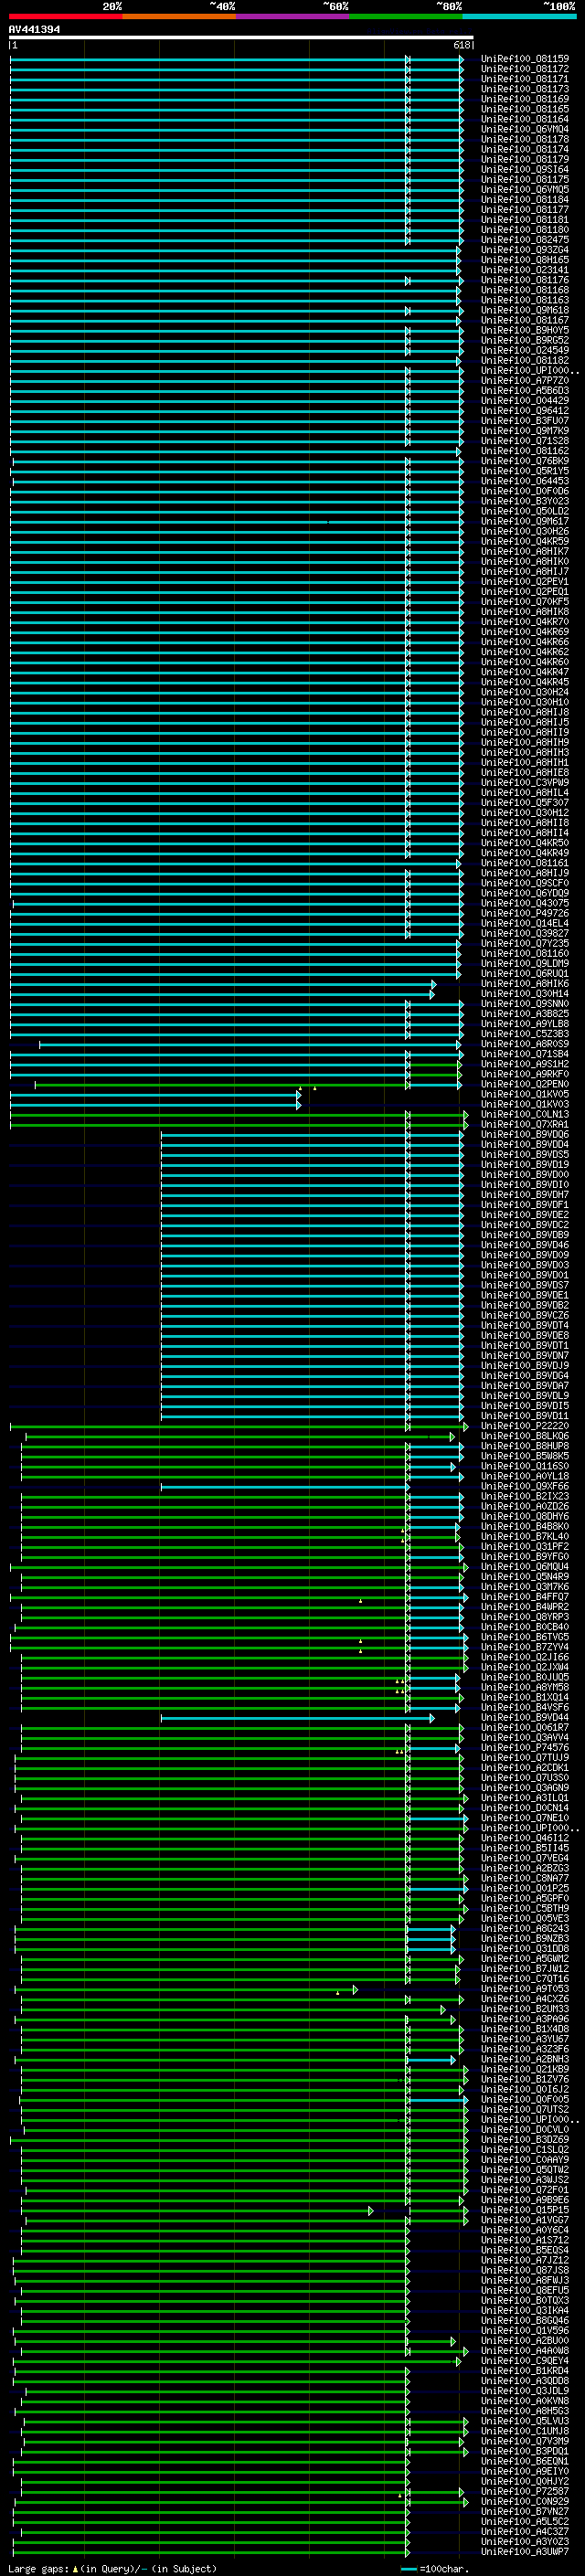This screenshot has width=585, height=2576.
Task: Open hit UniRef100_A2BU00
Action: click(x=525, y=2340)
